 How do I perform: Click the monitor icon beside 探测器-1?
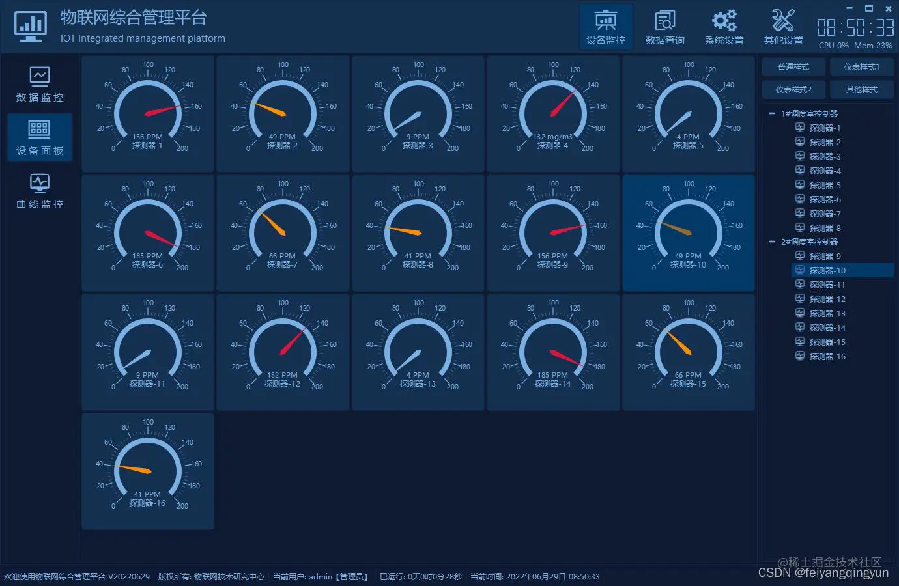[800, 128]
